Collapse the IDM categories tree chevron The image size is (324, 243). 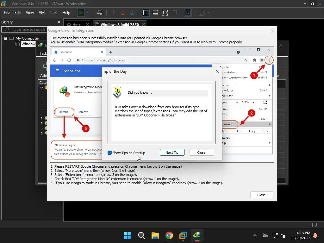tap(41, 87)
